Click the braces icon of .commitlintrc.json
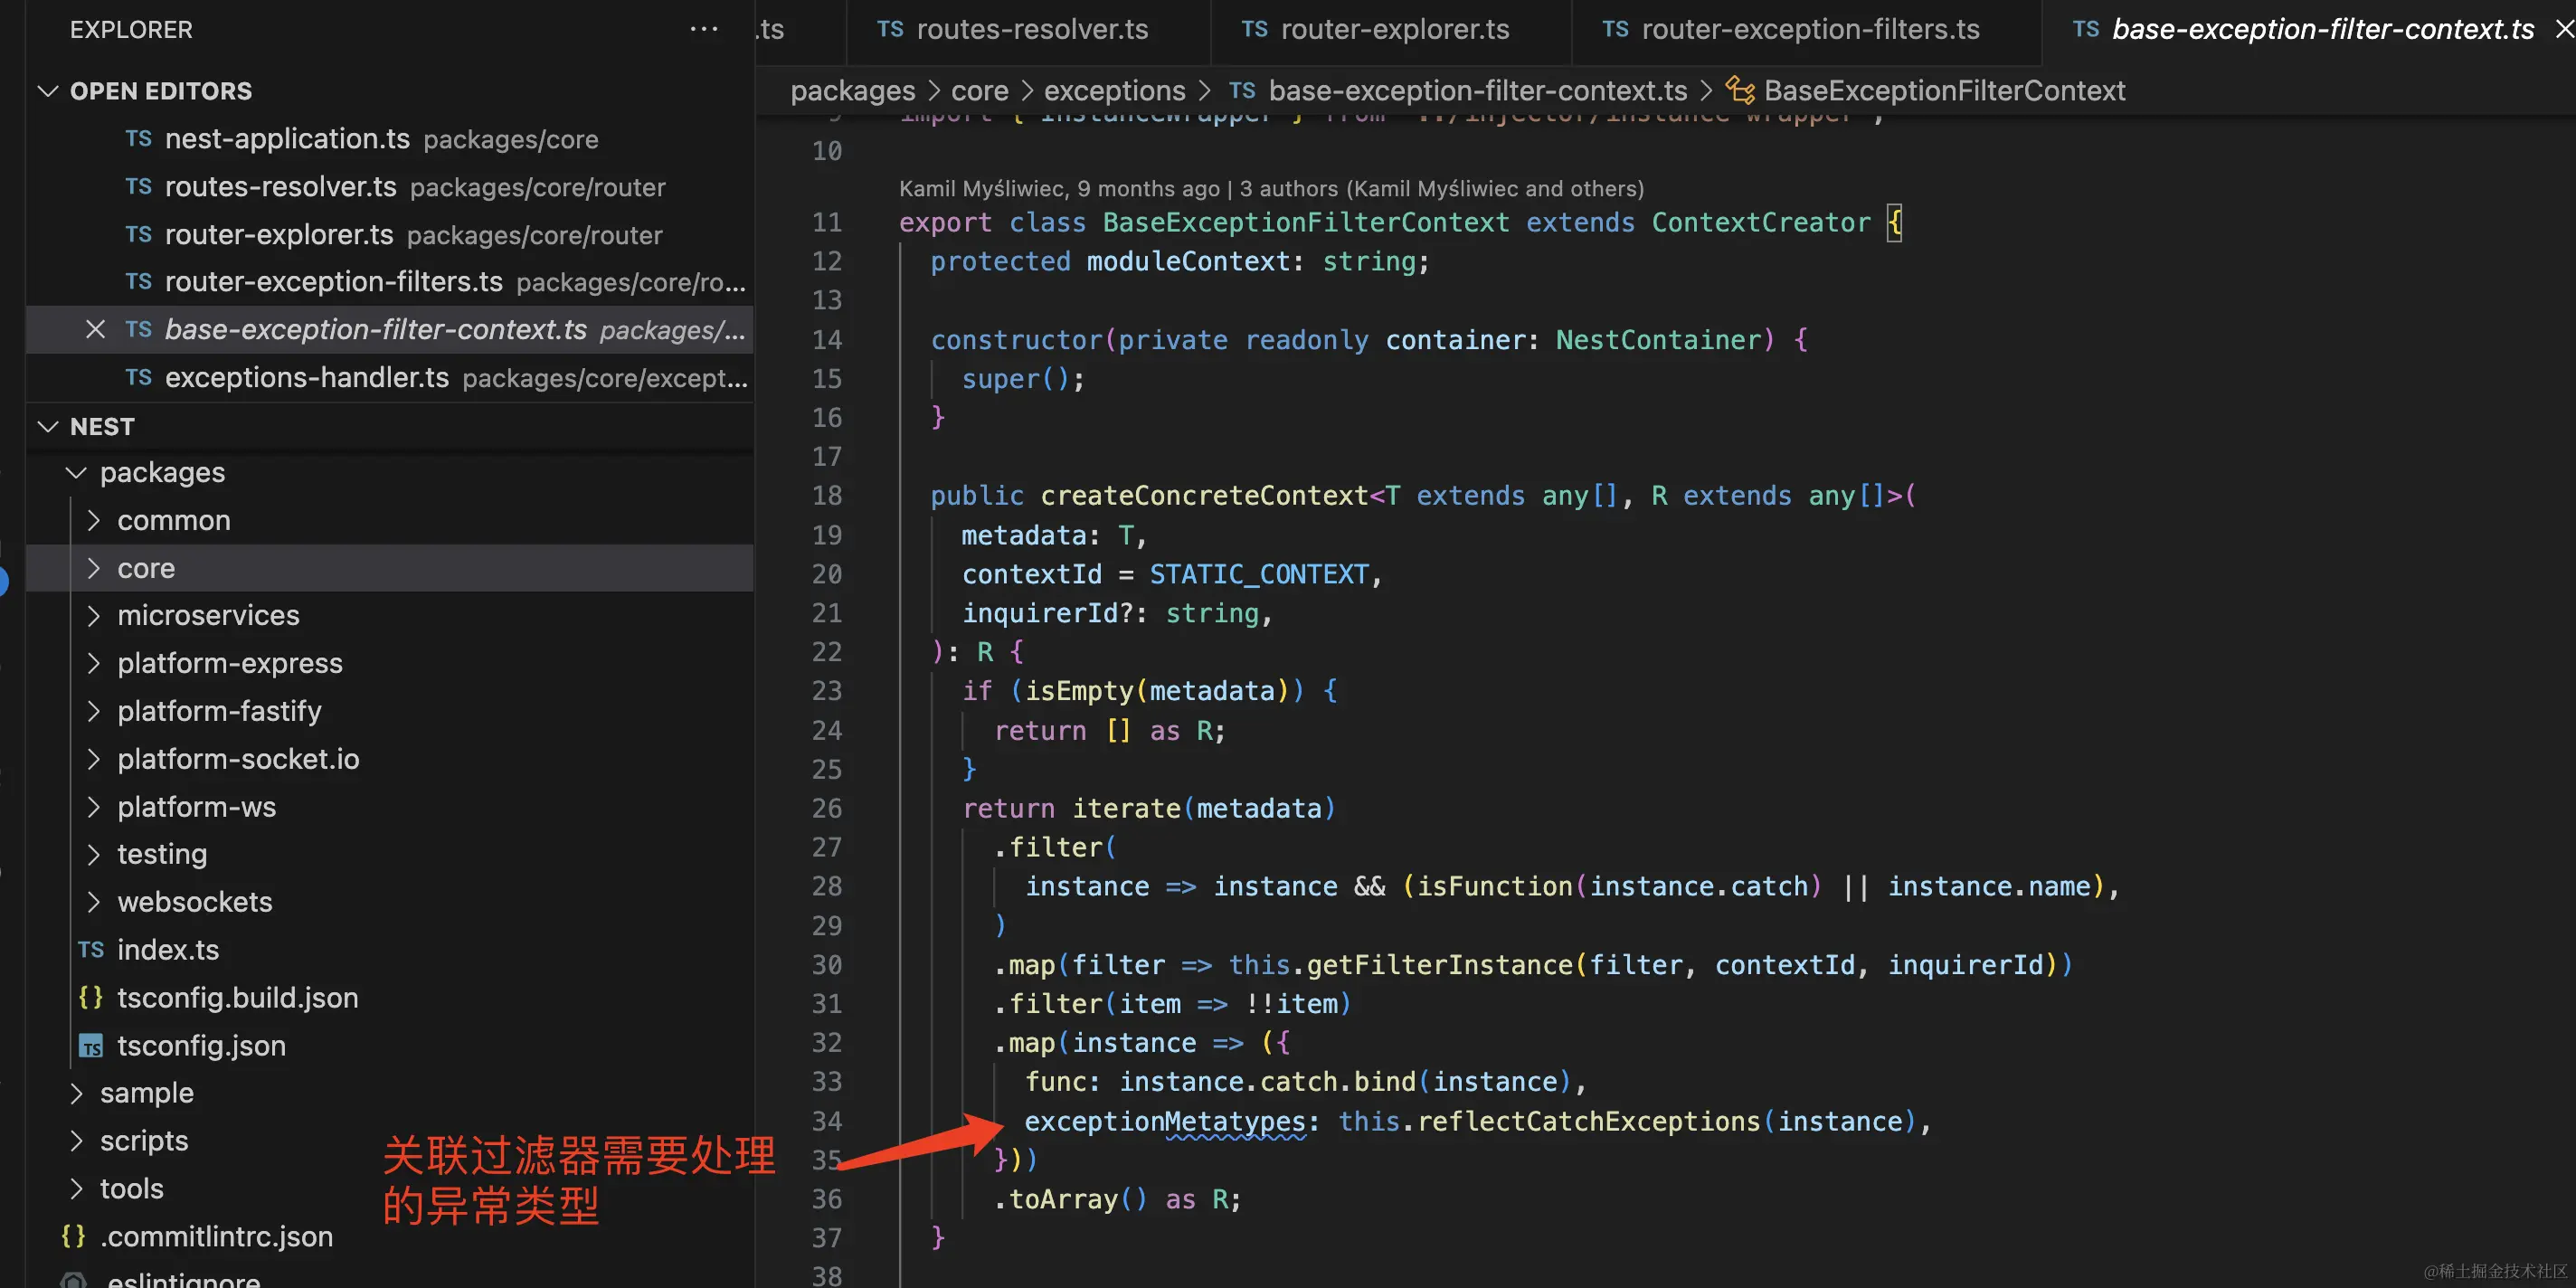The height and width of the screenshot is (1288, 2576). 73,1237
